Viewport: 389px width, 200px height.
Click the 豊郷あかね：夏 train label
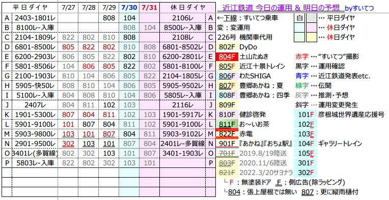click(261, 85)
